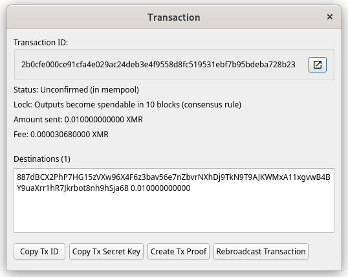Viewport: 348px width, 277px height.
Task: Click second line of destination address
Action: pos(72,188)
